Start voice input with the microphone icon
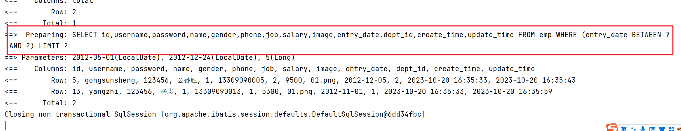The width and height of the screenshot is (681, 131). point(643,129)
